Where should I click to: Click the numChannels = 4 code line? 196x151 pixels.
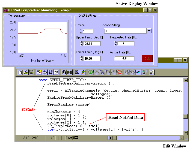(64, 111)
